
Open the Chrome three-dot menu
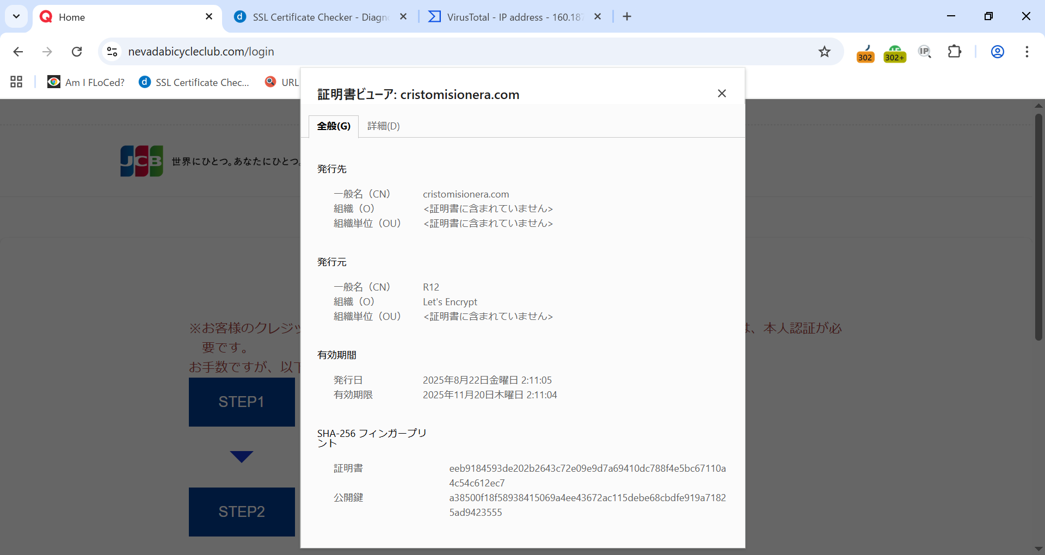point(1028,52)
